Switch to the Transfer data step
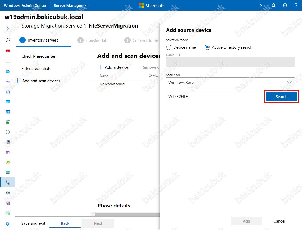The width and height of the screenshot is (302, 230). click(x=93, y=40)
